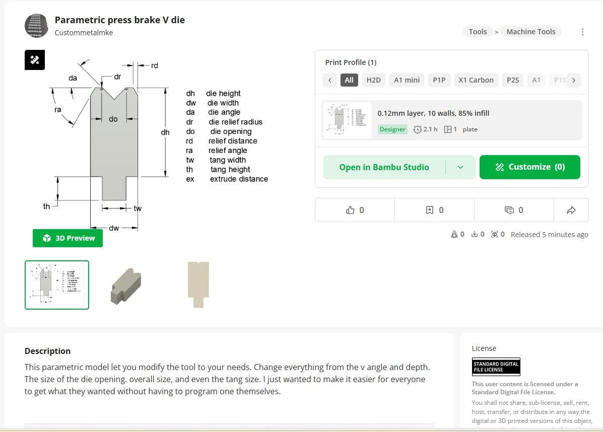
Task: Expand the Open in Bambu Studio dropdown arrow
Action: point(460,167)
